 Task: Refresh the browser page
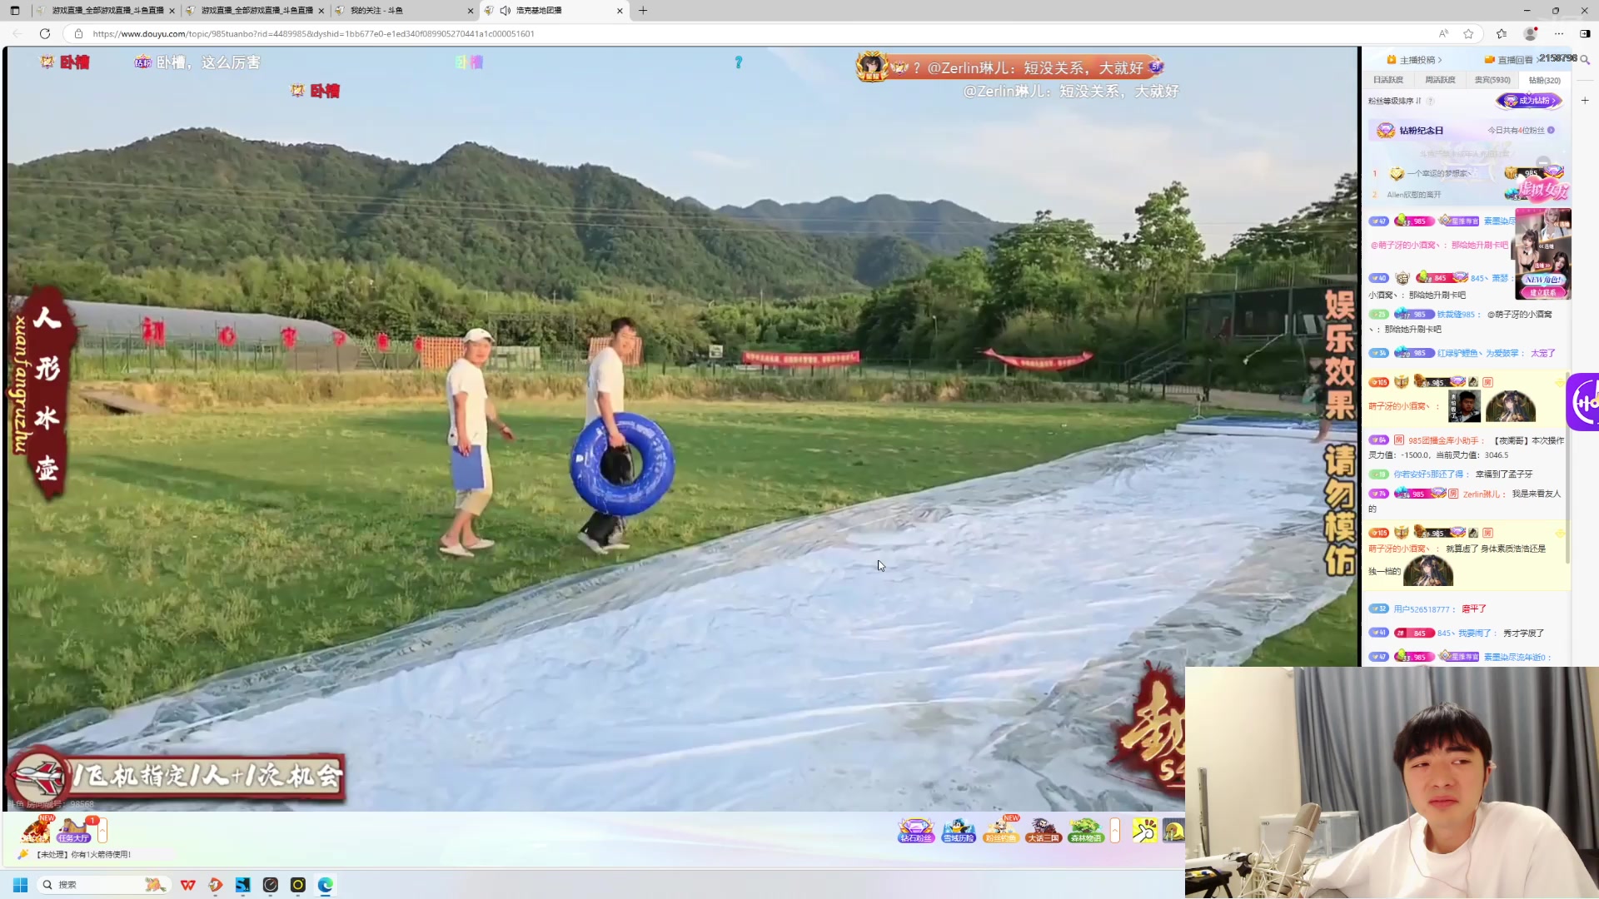coord(45,33)
